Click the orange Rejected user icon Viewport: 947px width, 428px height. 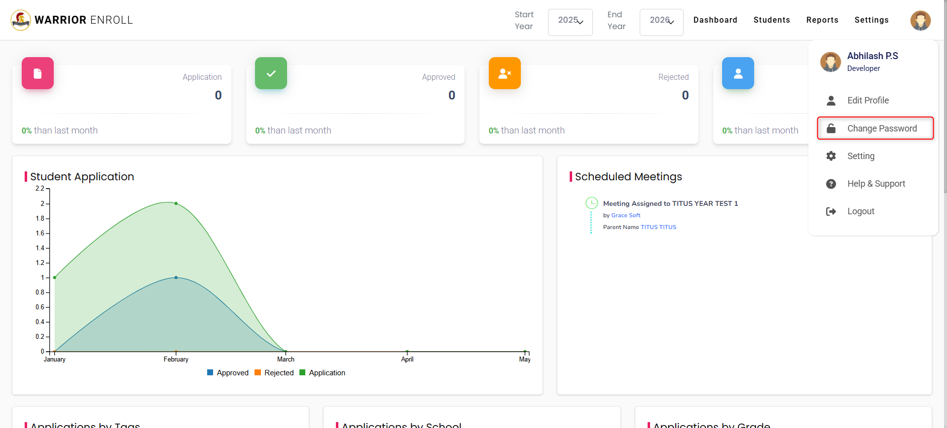[505, 73]
